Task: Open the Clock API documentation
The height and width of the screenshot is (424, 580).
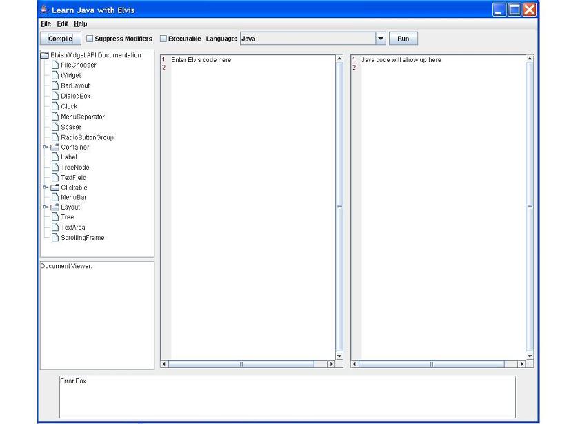Action: coord(67,106)
